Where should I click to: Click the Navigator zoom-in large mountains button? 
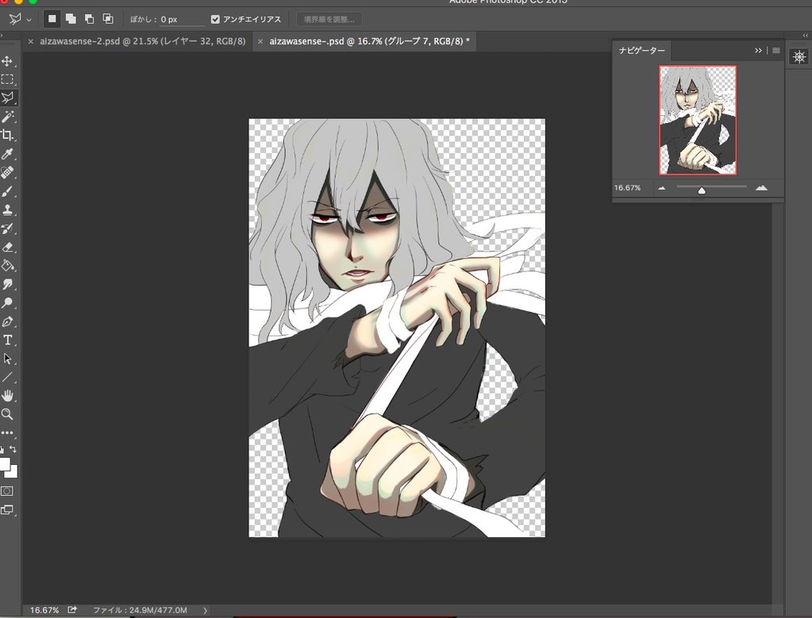[761, 188]
